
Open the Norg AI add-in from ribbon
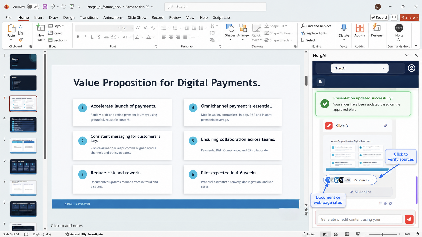coord(399,33)
